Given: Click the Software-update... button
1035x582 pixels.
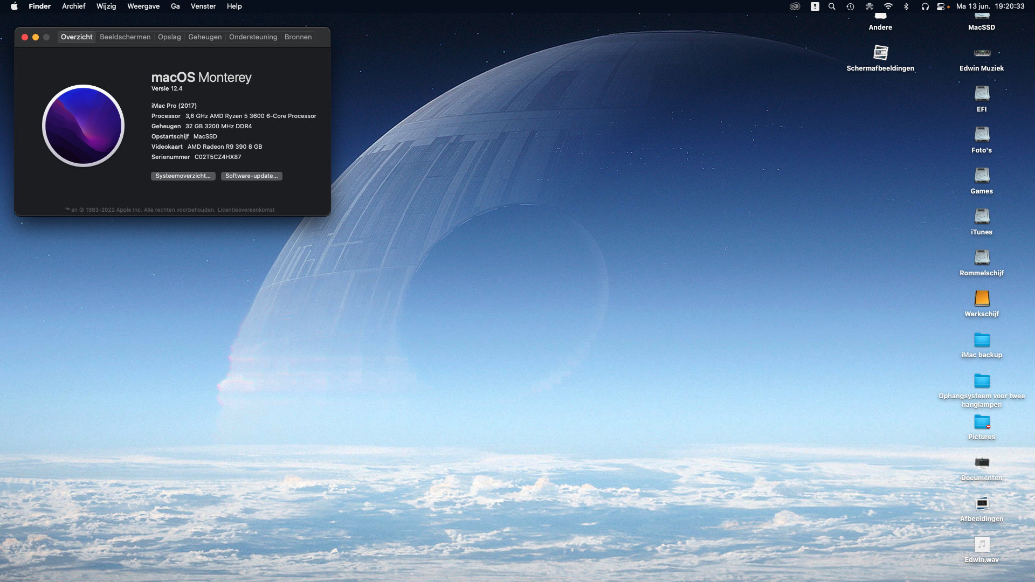Looking at the screenshot, I should point(251,176).
